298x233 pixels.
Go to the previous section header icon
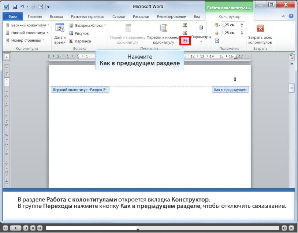pos(185,25)
